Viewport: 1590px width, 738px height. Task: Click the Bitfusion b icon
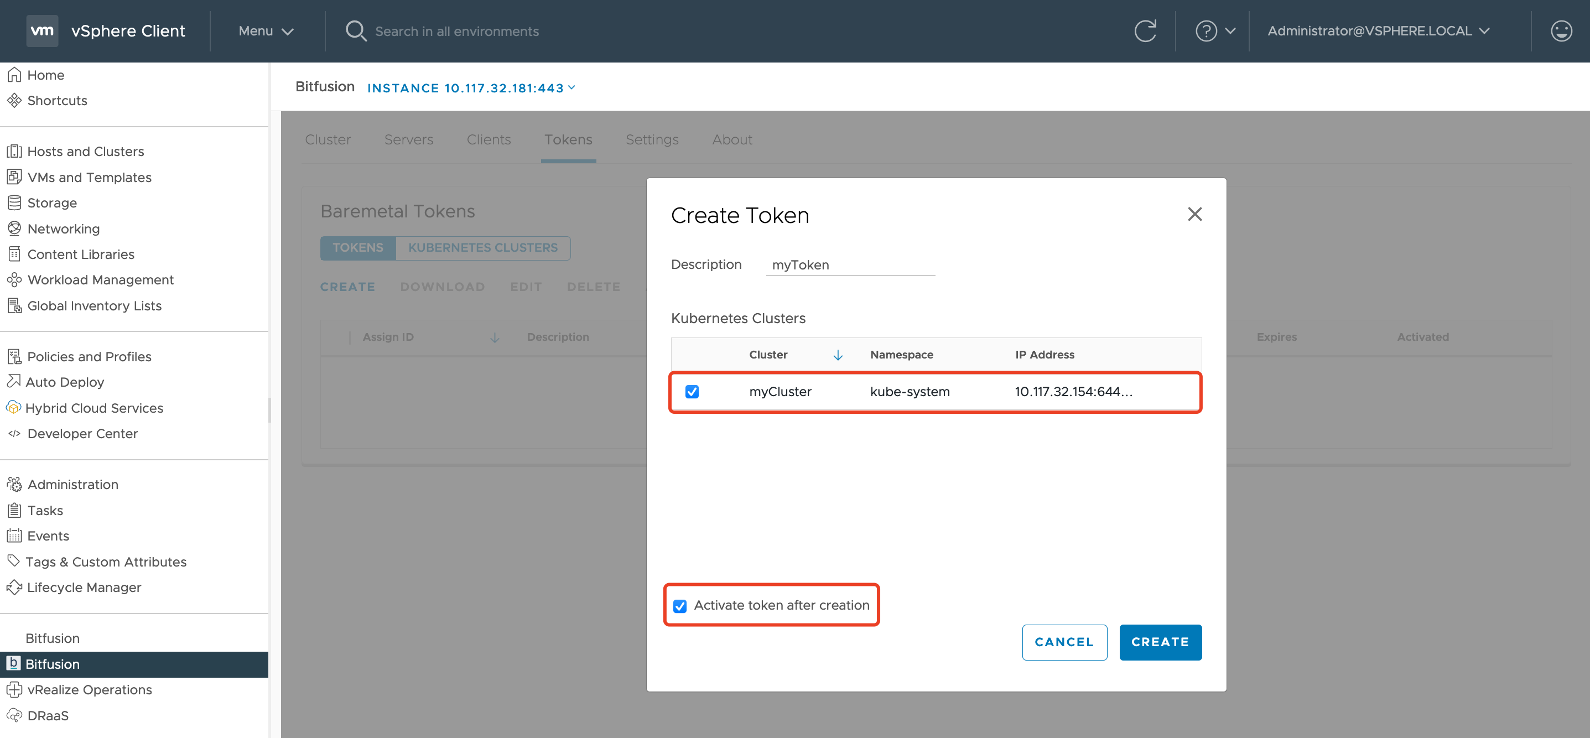click(13, 663)
